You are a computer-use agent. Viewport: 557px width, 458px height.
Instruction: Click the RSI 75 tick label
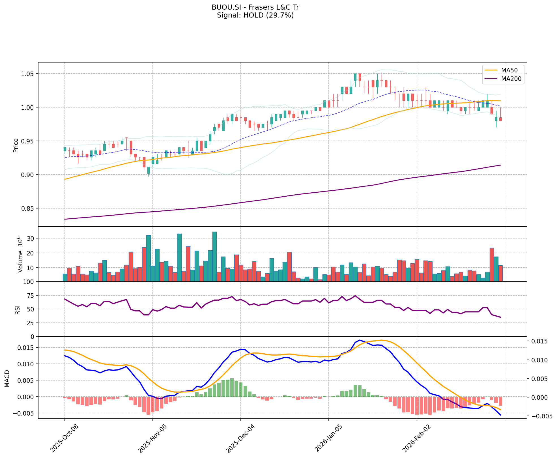pos(30,296)
